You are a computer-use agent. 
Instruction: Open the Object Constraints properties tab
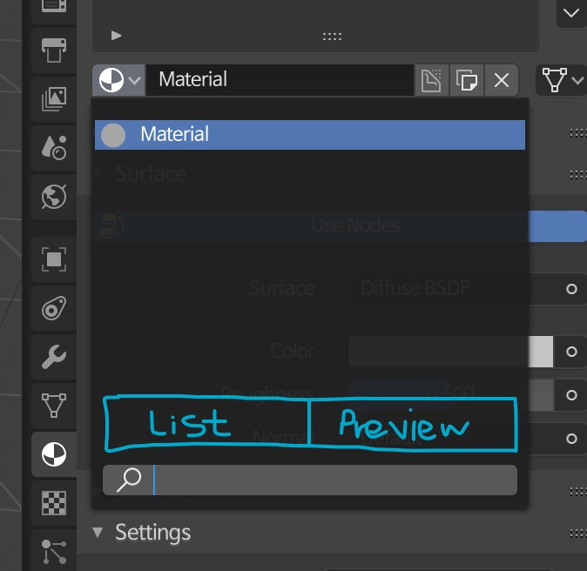coord(54,308)
